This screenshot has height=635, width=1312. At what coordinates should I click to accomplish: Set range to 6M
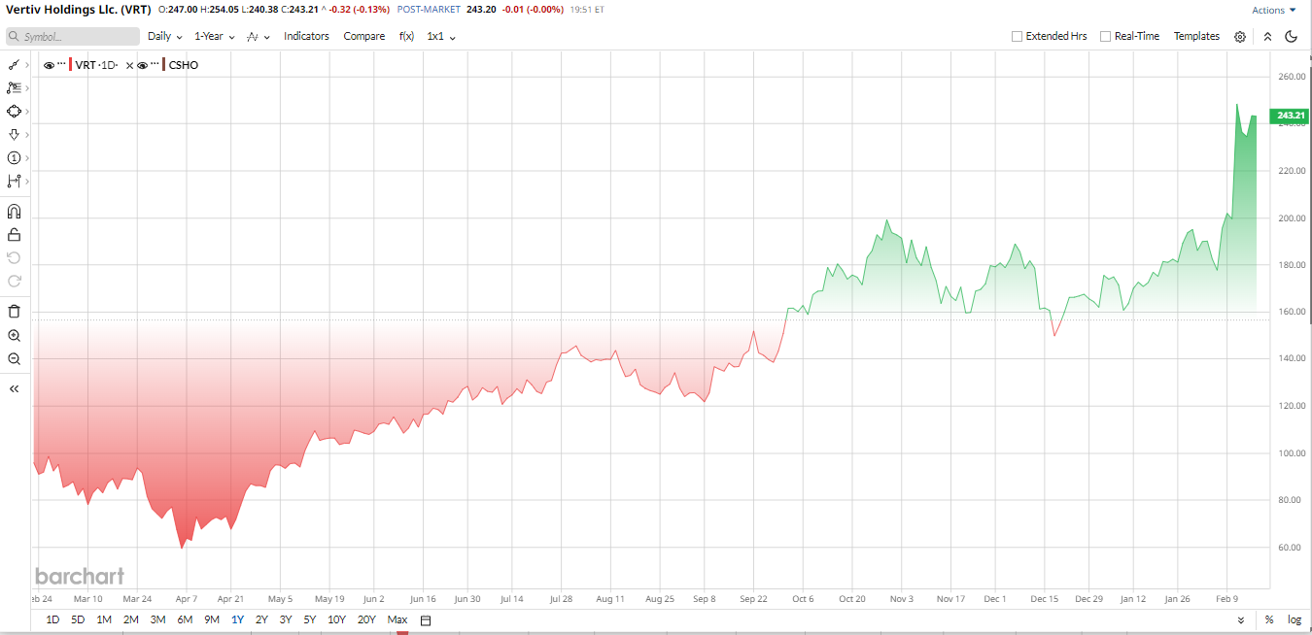click(185, 619)
